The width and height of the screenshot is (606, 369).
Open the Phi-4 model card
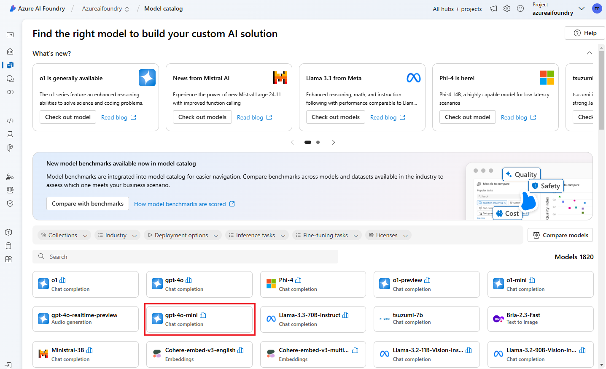click(x=313, y=285)
